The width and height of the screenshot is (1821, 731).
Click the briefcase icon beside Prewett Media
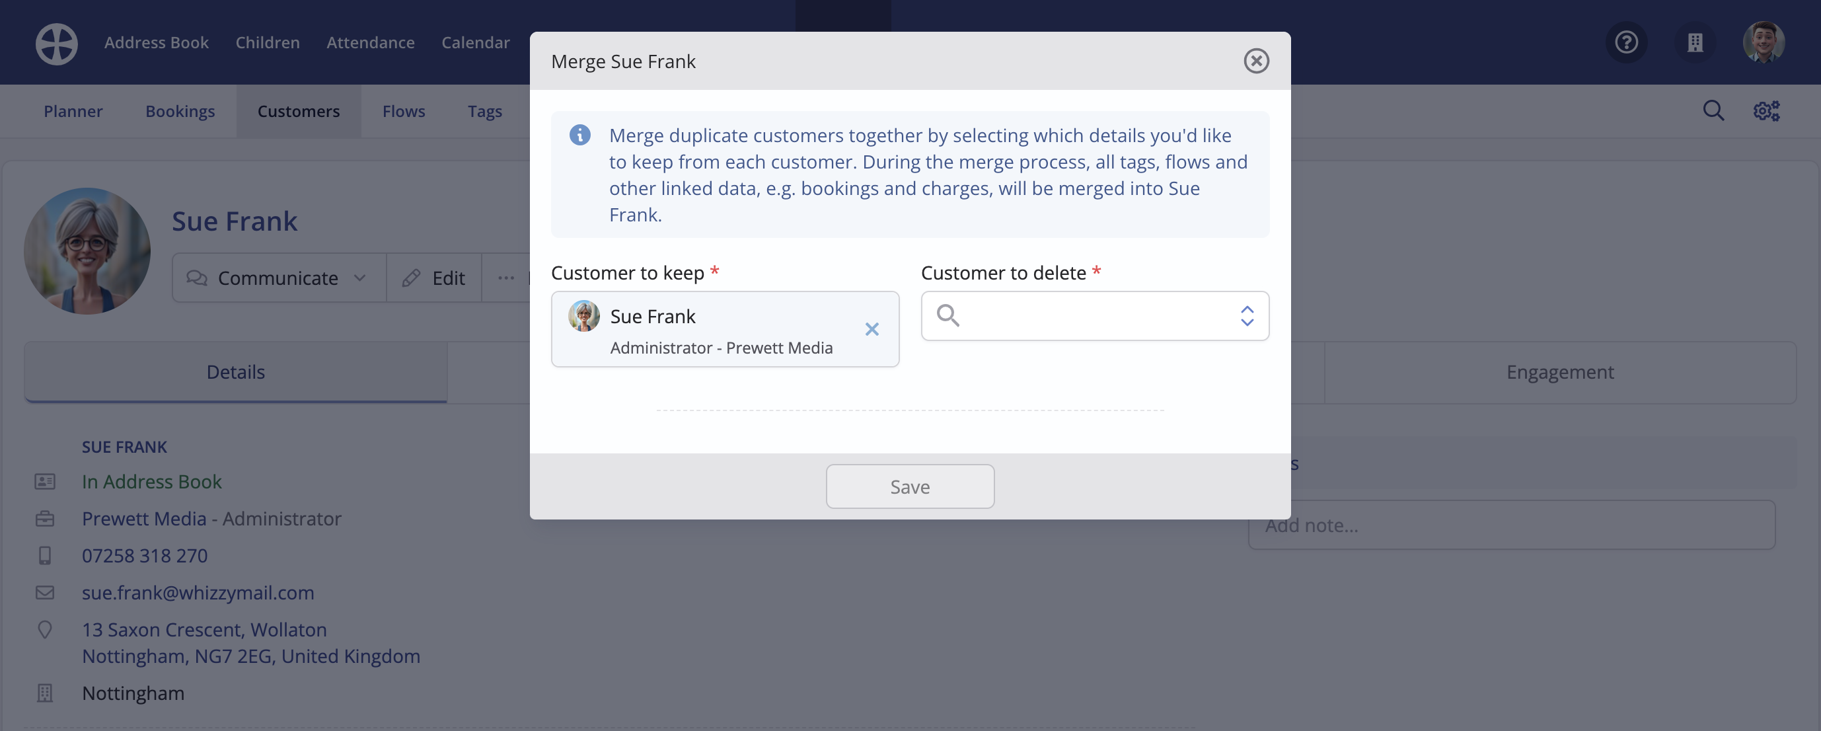pyautogui.click(x=44, y=518)
